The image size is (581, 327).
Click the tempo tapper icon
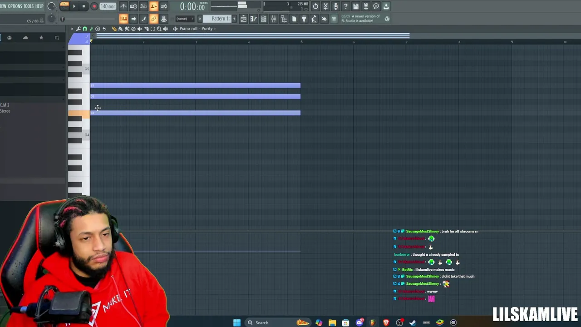(x=314, y=19)
